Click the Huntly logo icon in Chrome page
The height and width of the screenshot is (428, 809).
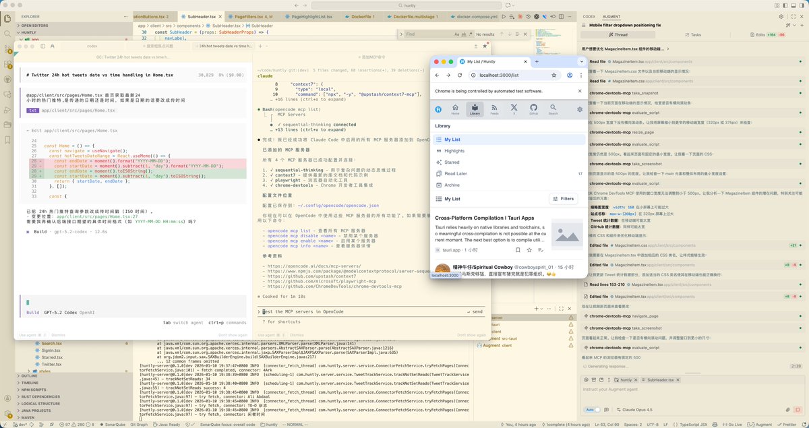(x=438, y=109)
